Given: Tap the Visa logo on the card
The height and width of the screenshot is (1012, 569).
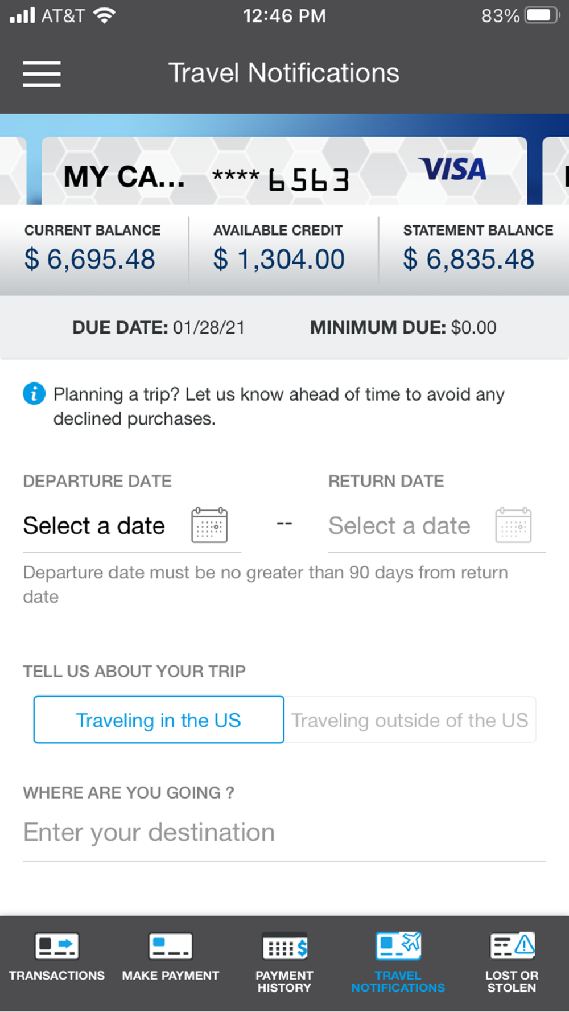Looking at the screenshot, I should [452, 169].
